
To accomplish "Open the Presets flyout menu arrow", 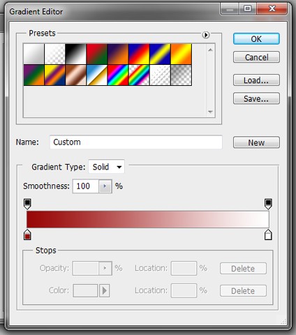I will 206,35.
